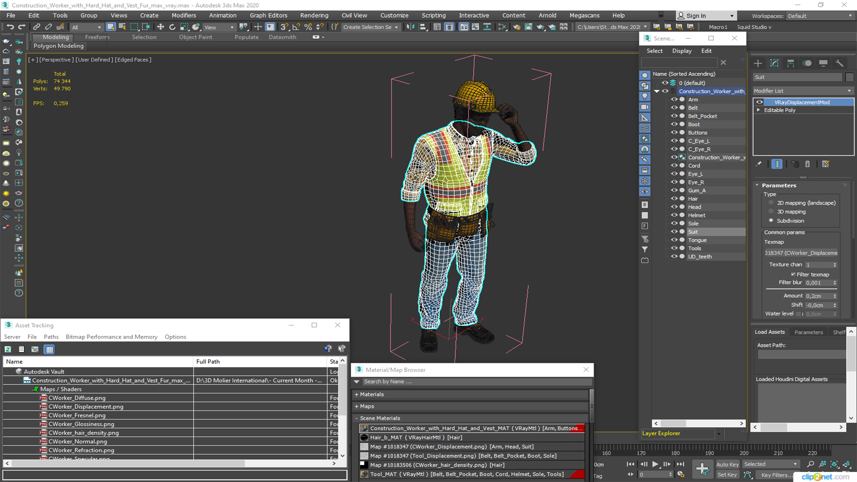Screen dimensions: 857x482
Task: Open the Modifiers menu
Action: [183, 15]
